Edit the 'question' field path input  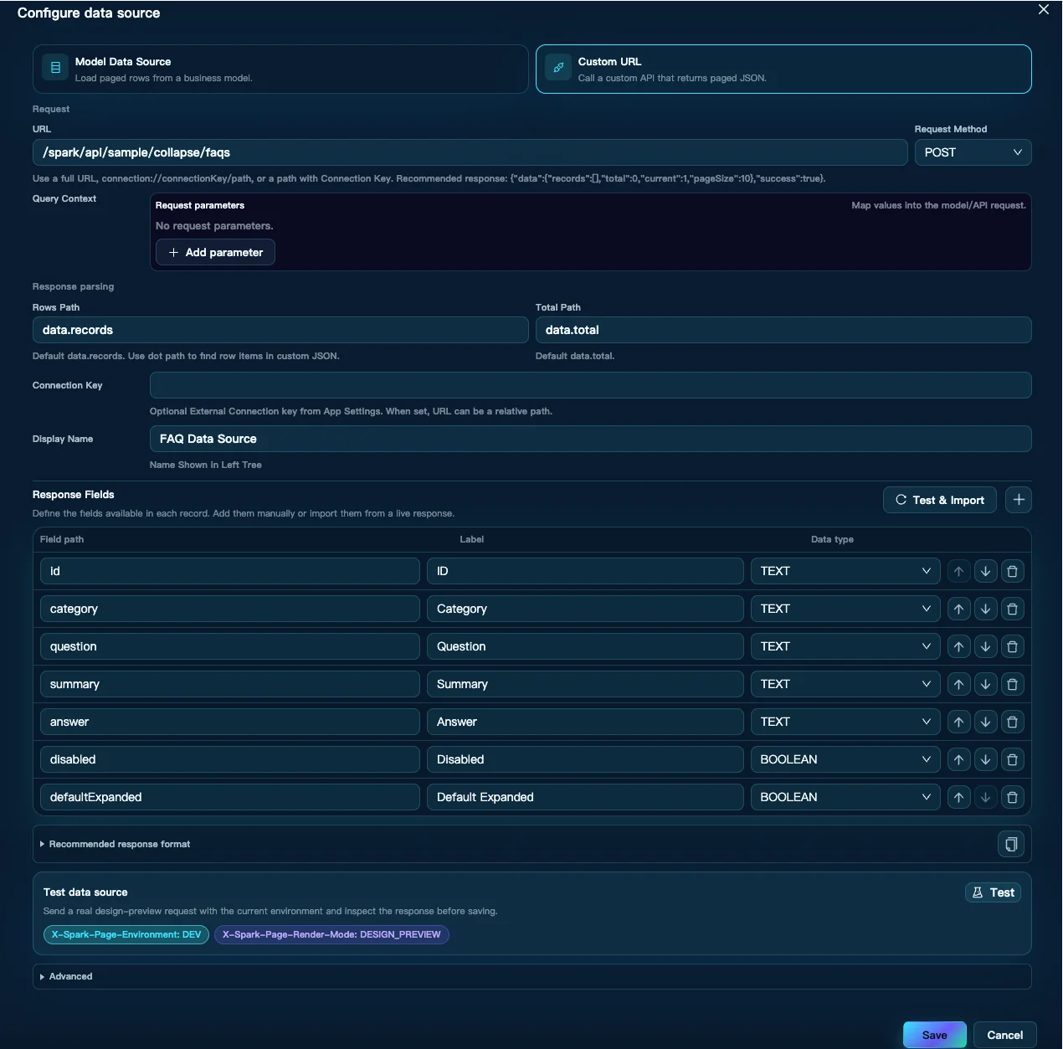point(229,646)
